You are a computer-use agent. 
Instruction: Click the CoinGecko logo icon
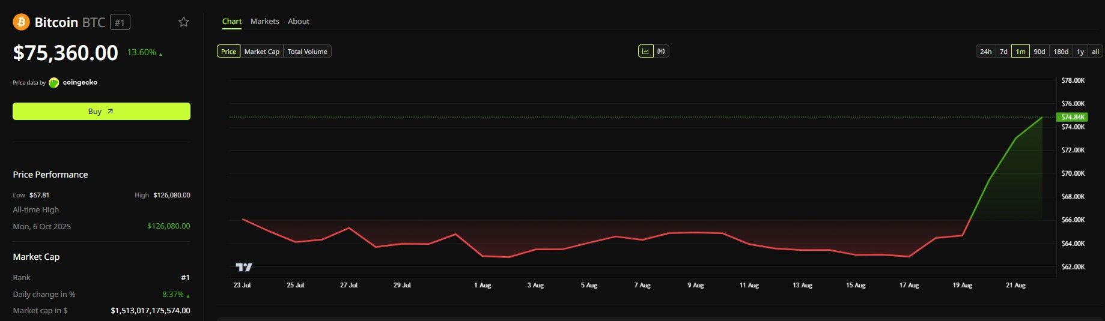pos(54,83)
